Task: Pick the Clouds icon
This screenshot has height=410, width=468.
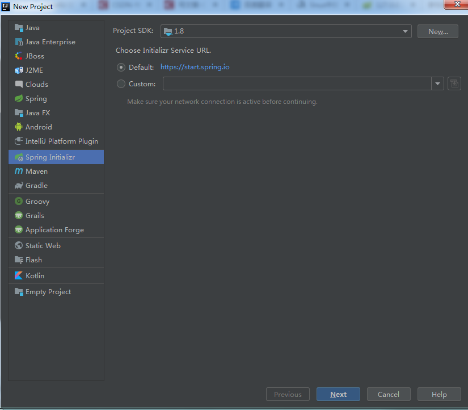Action: point(19,84)
